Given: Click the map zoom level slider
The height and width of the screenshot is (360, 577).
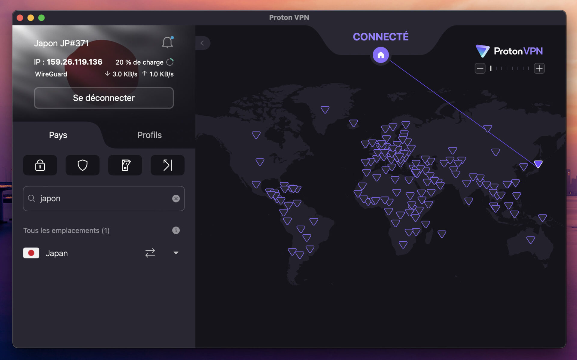Looking at the screenshot, I should pos(510,69).
